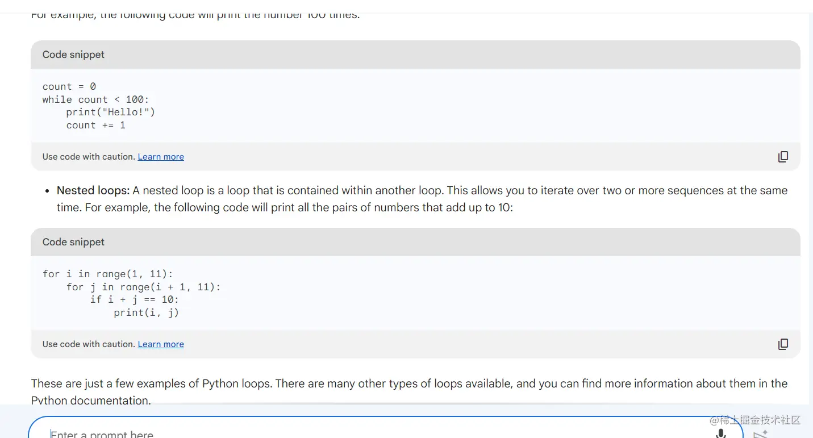This screenshot has height=438, width=813.
Task: Open Learn more under while loop code
Action: coord(161,157)
